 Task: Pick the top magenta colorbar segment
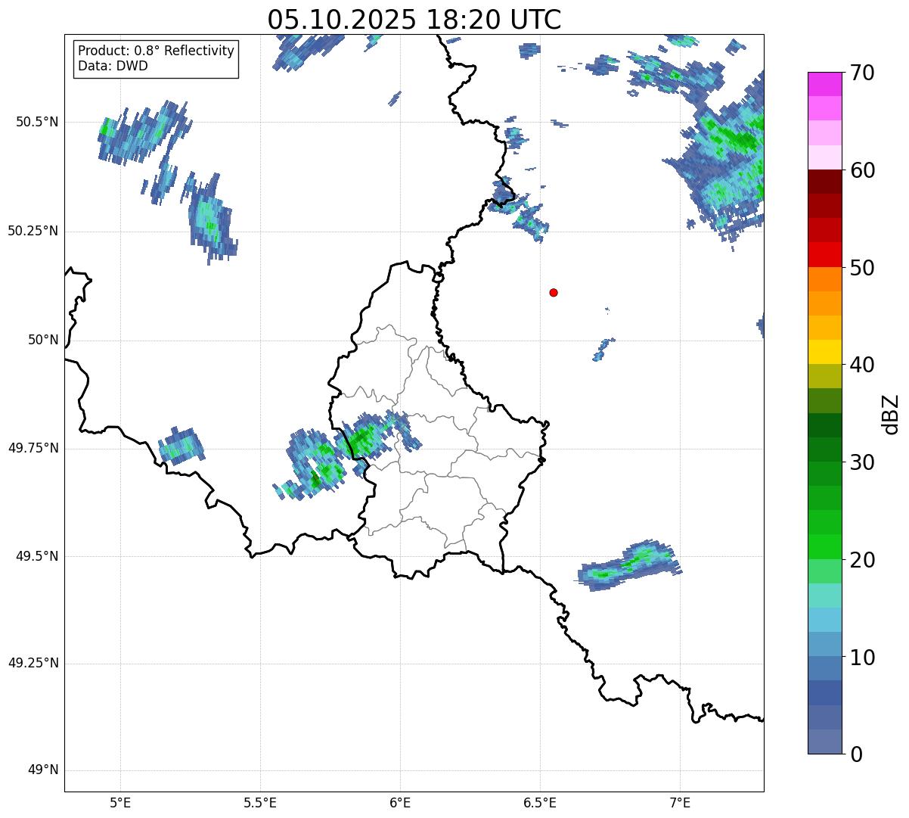[824, 84]
